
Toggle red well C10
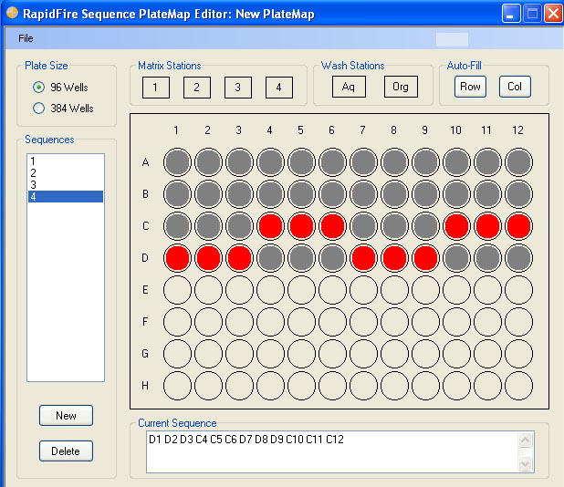point(456,226)
